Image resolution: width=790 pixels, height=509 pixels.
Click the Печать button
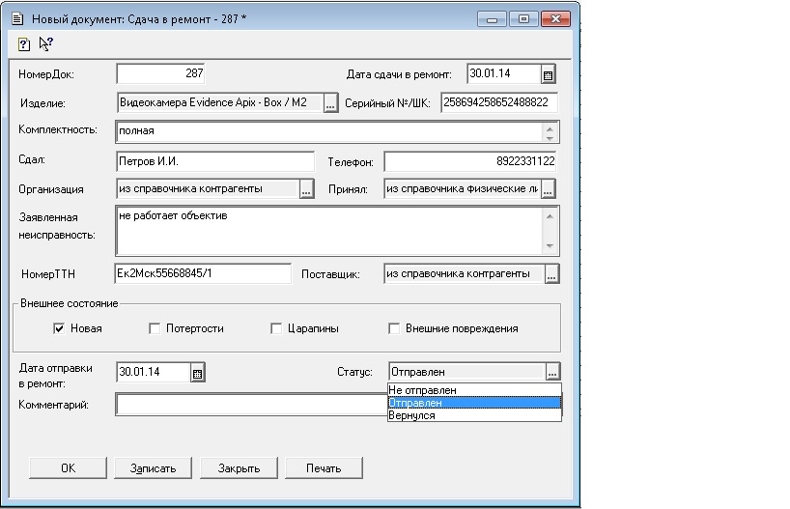324,468
